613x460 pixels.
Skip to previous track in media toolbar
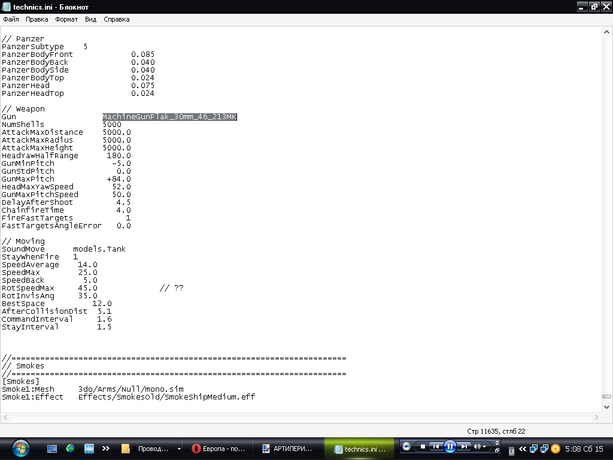pos(436,446)
